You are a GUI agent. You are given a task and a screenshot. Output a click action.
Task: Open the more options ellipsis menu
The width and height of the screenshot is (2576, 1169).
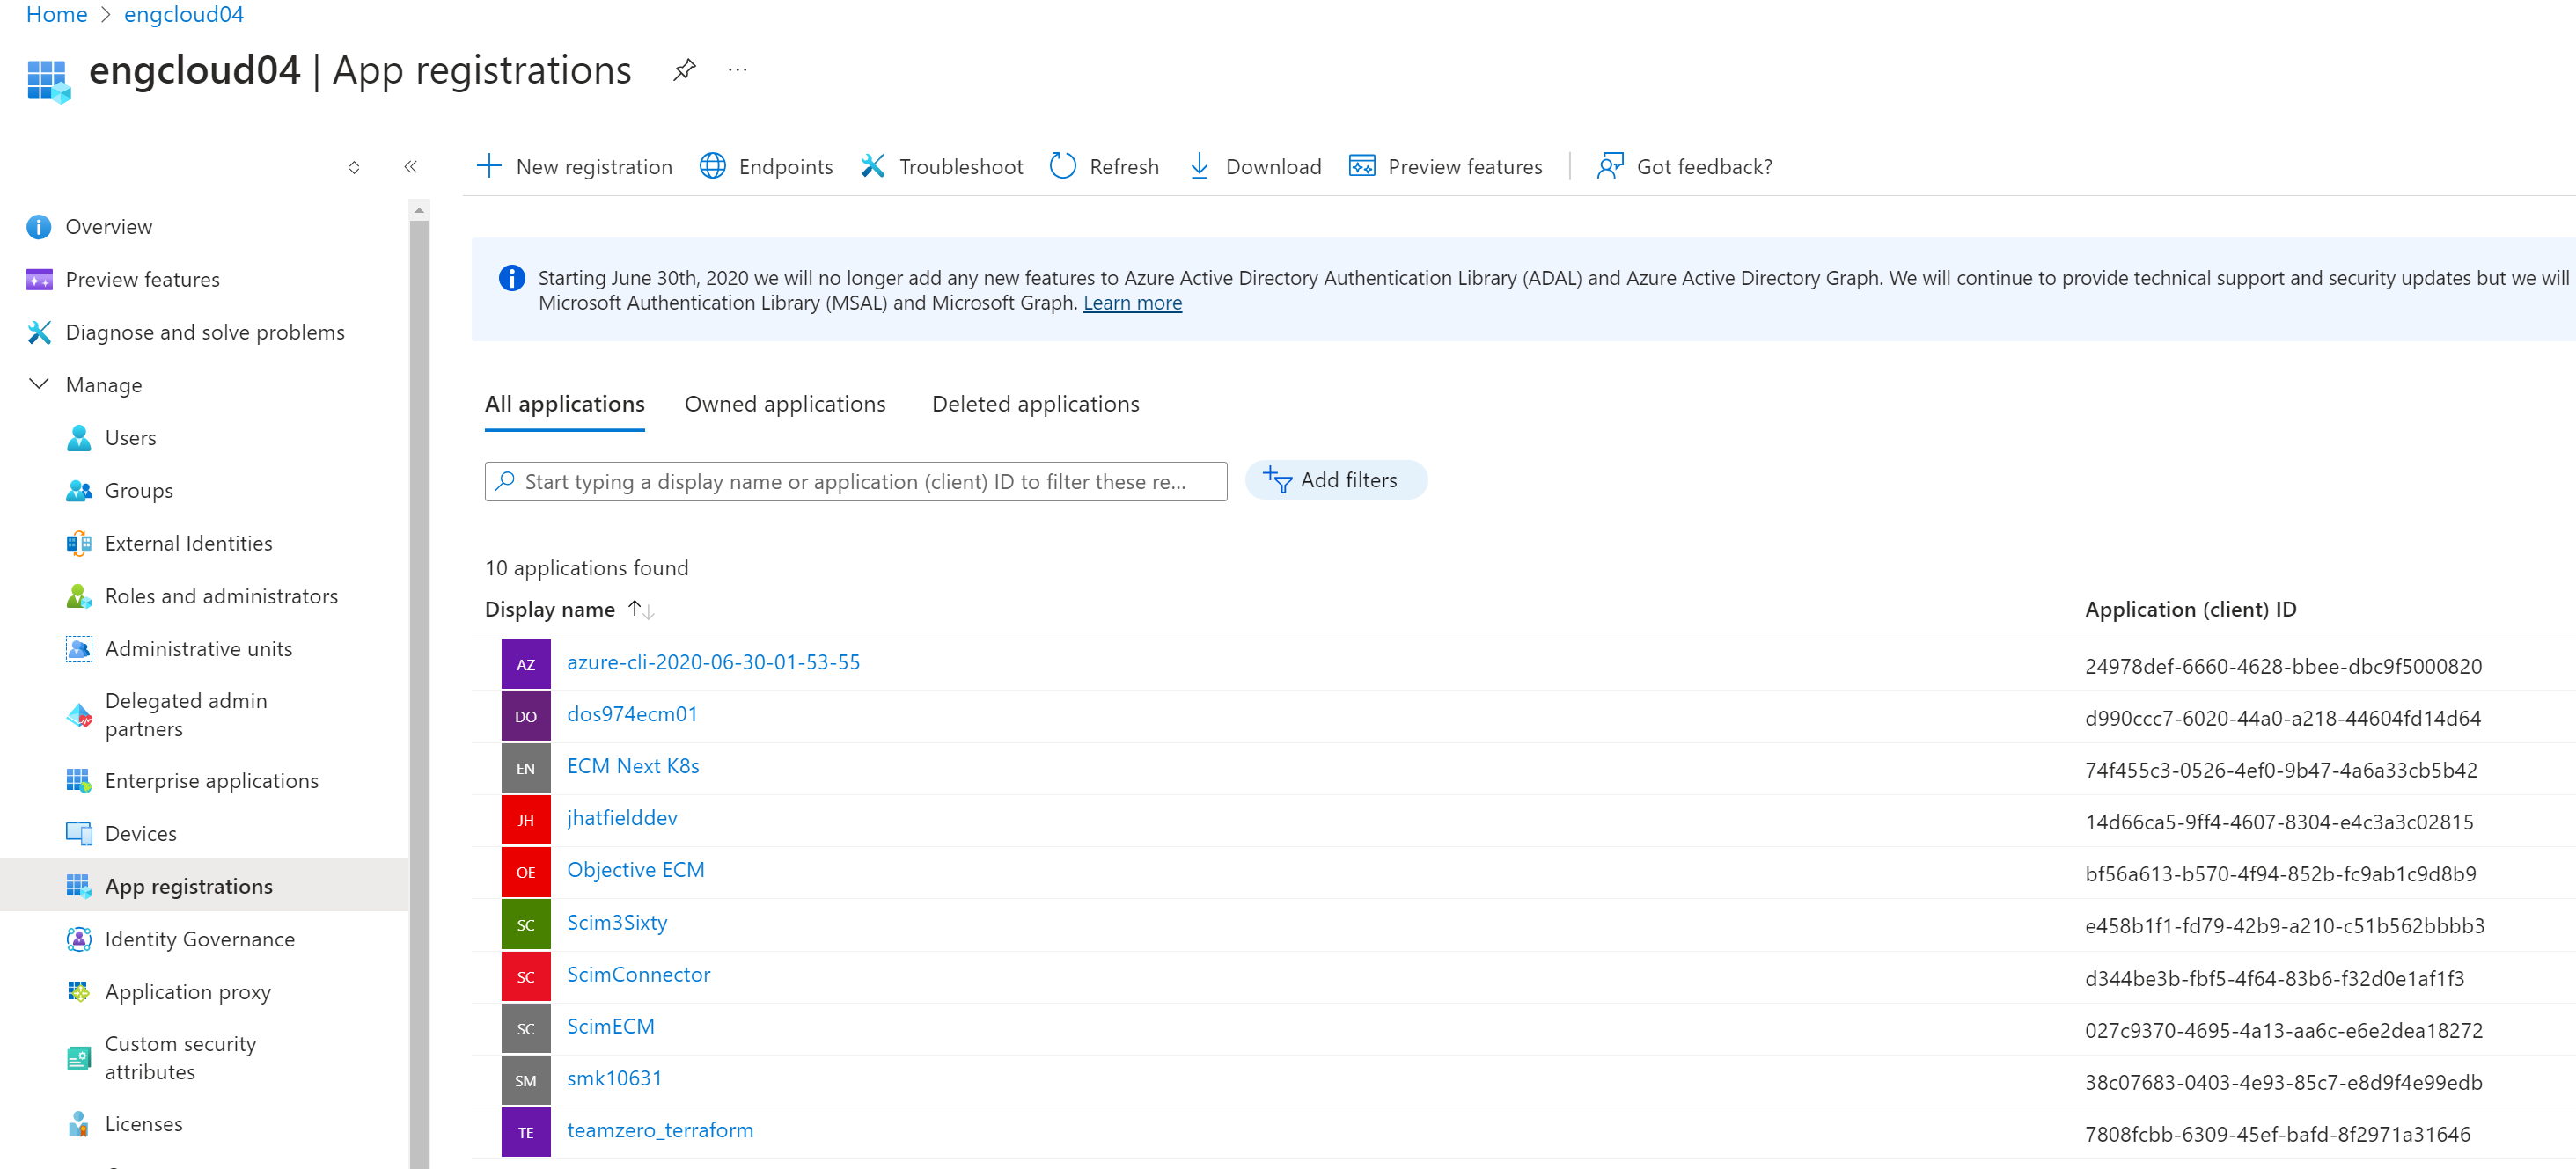(x=737, y=70)
